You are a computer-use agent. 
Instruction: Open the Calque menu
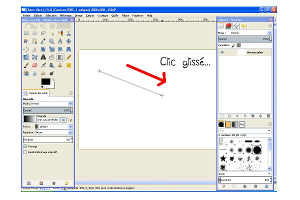click(x=89, y=15)
